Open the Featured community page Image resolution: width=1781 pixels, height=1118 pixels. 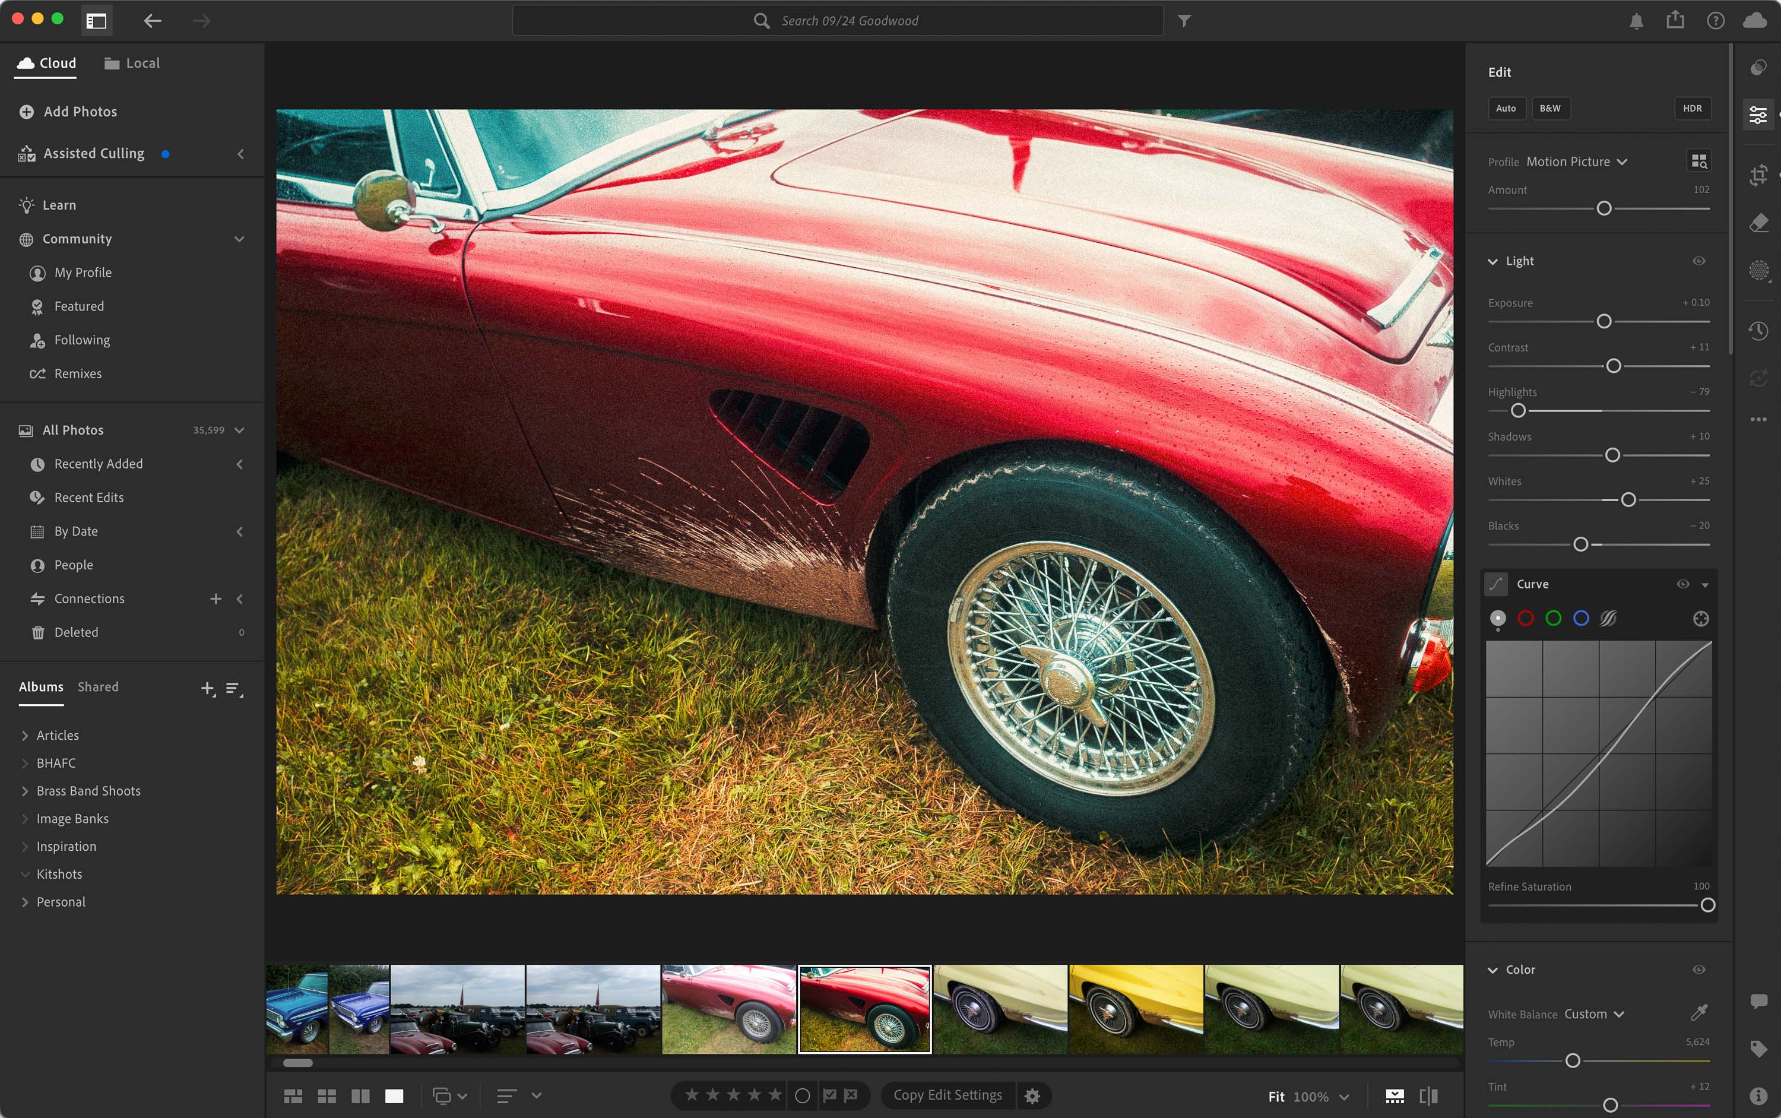click(x=79, y=306)
